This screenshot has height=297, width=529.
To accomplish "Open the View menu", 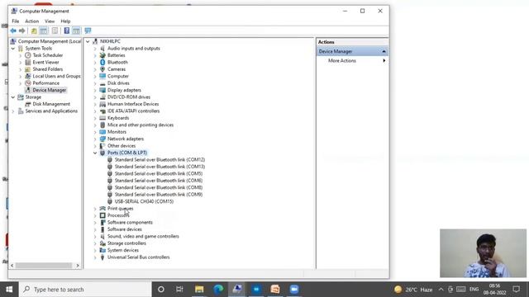I will coord(50,21).
